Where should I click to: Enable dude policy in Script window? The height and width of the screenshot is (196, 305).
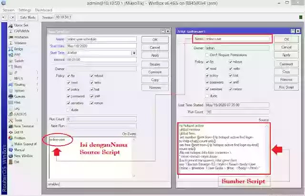click(x=207, y=96)
